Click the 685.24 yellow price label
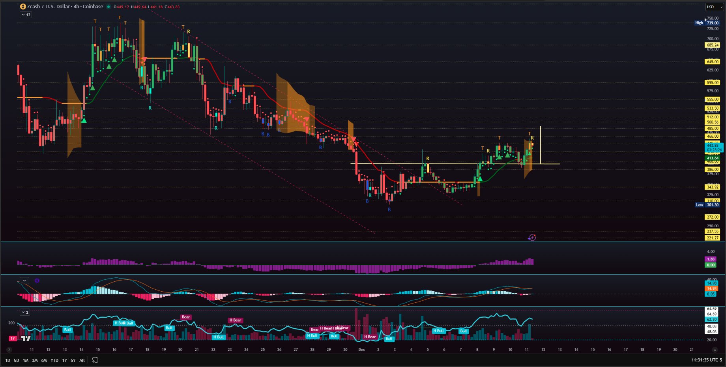This screenshot has width=726, height=367. tap(713, 45)
